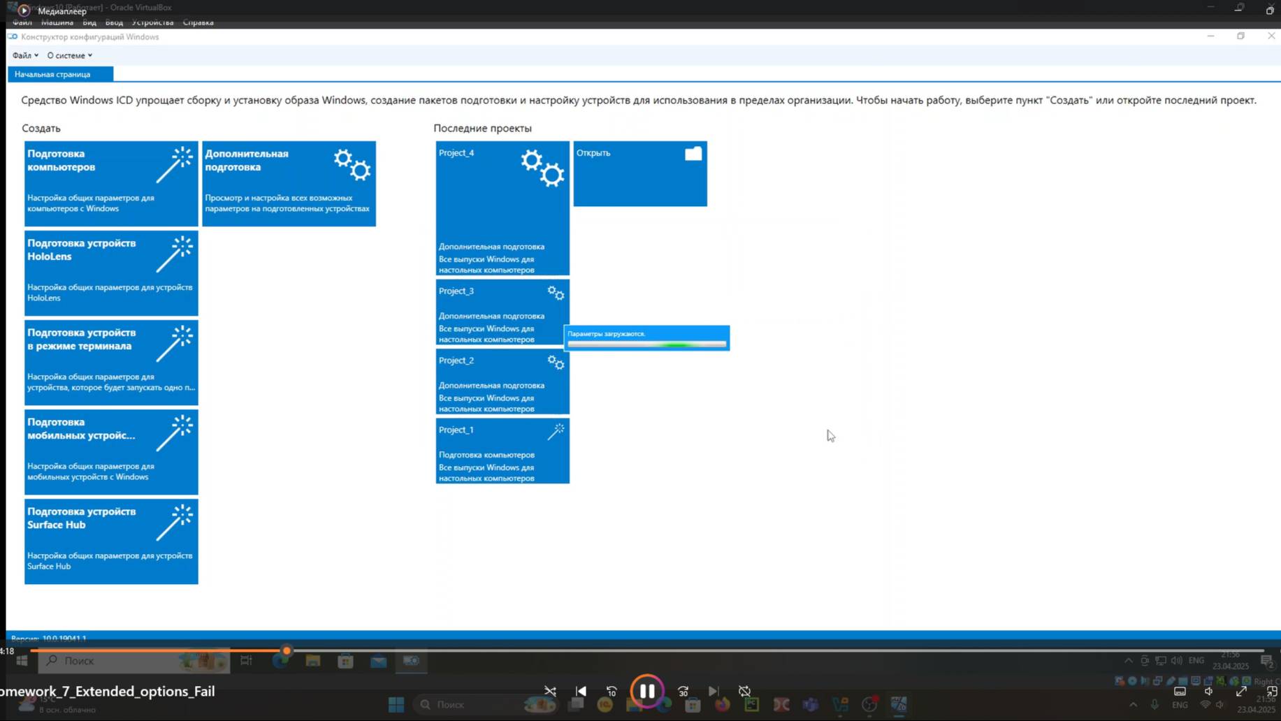Click the 'Открыть' folder tile
The image size is (1281, 721).
640,174
